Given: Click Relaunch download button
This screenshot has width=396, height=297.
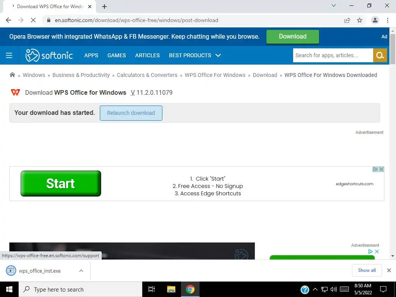Looking at the screenshot, I should pos(131,113).
